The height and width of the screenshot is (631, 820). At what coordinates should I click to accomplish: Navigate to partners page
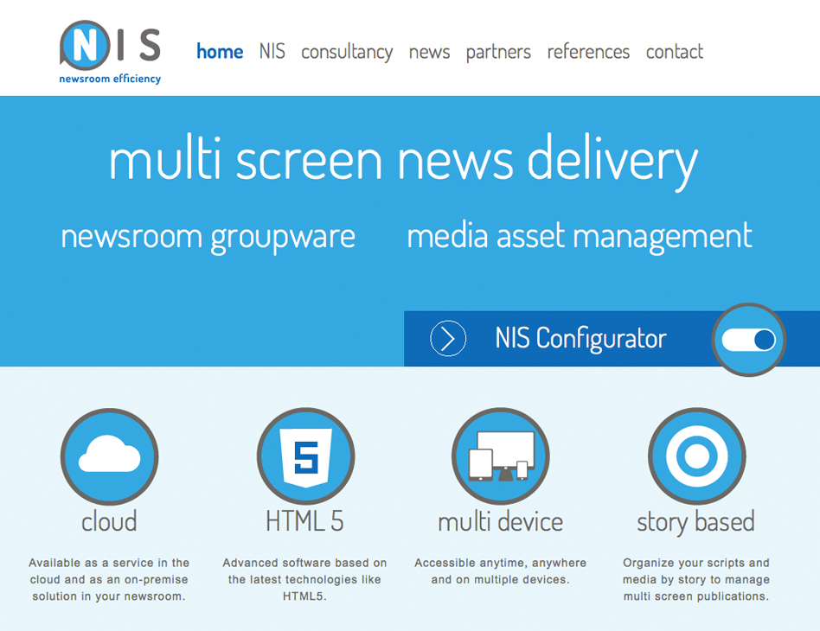pyautogui.click(x=498, y=52)
